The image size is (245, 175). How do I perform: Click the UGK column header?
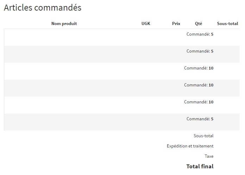coord(146,24)
